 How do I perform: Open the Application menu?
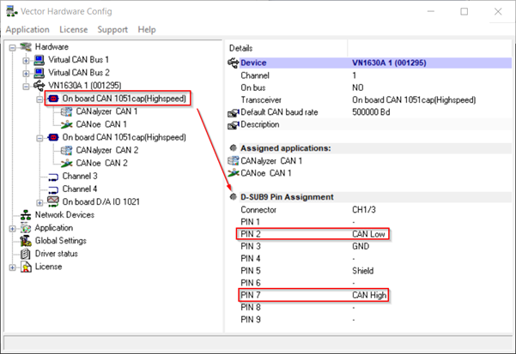(x=27, y=29)
